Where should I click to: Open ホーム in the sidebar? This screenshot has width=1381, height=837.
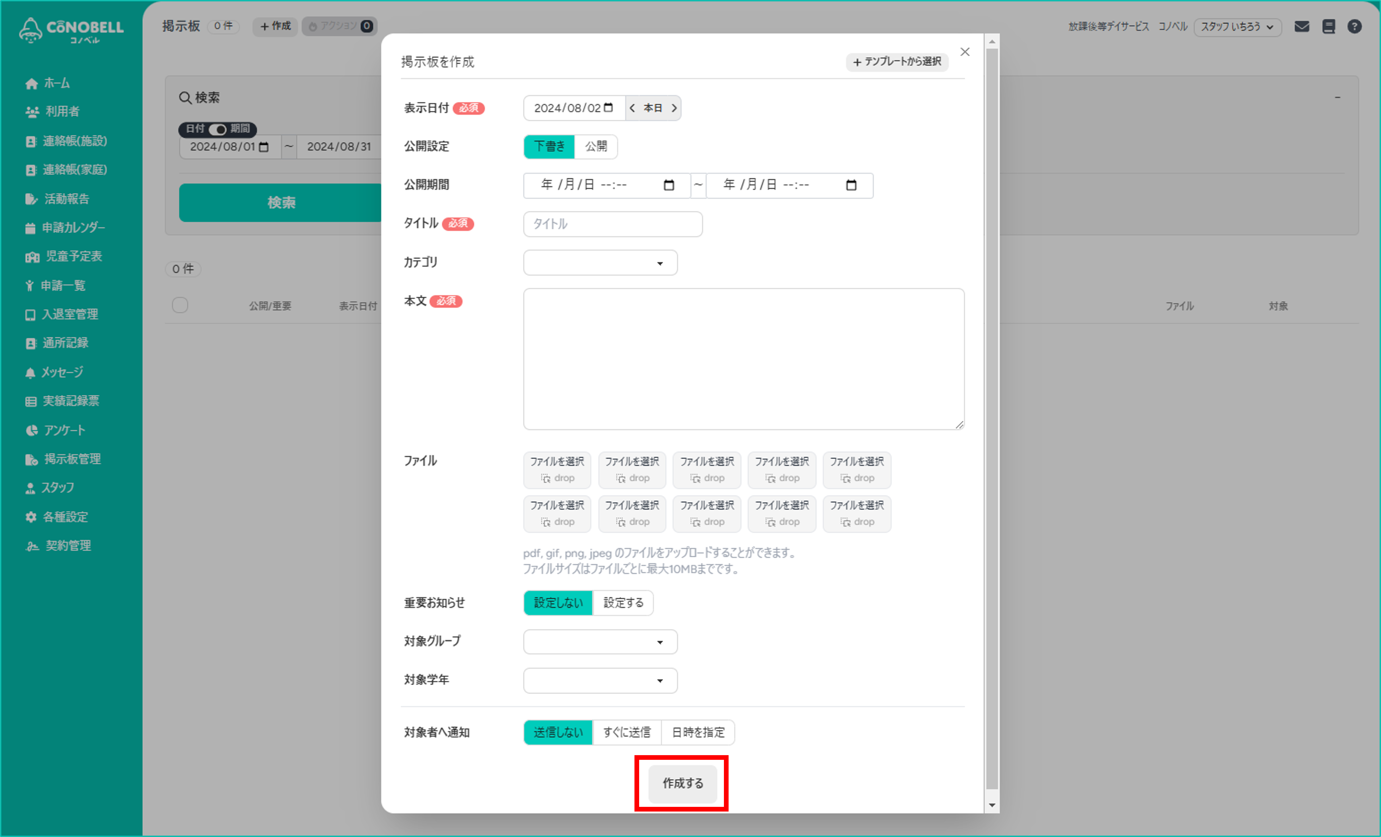48,83
